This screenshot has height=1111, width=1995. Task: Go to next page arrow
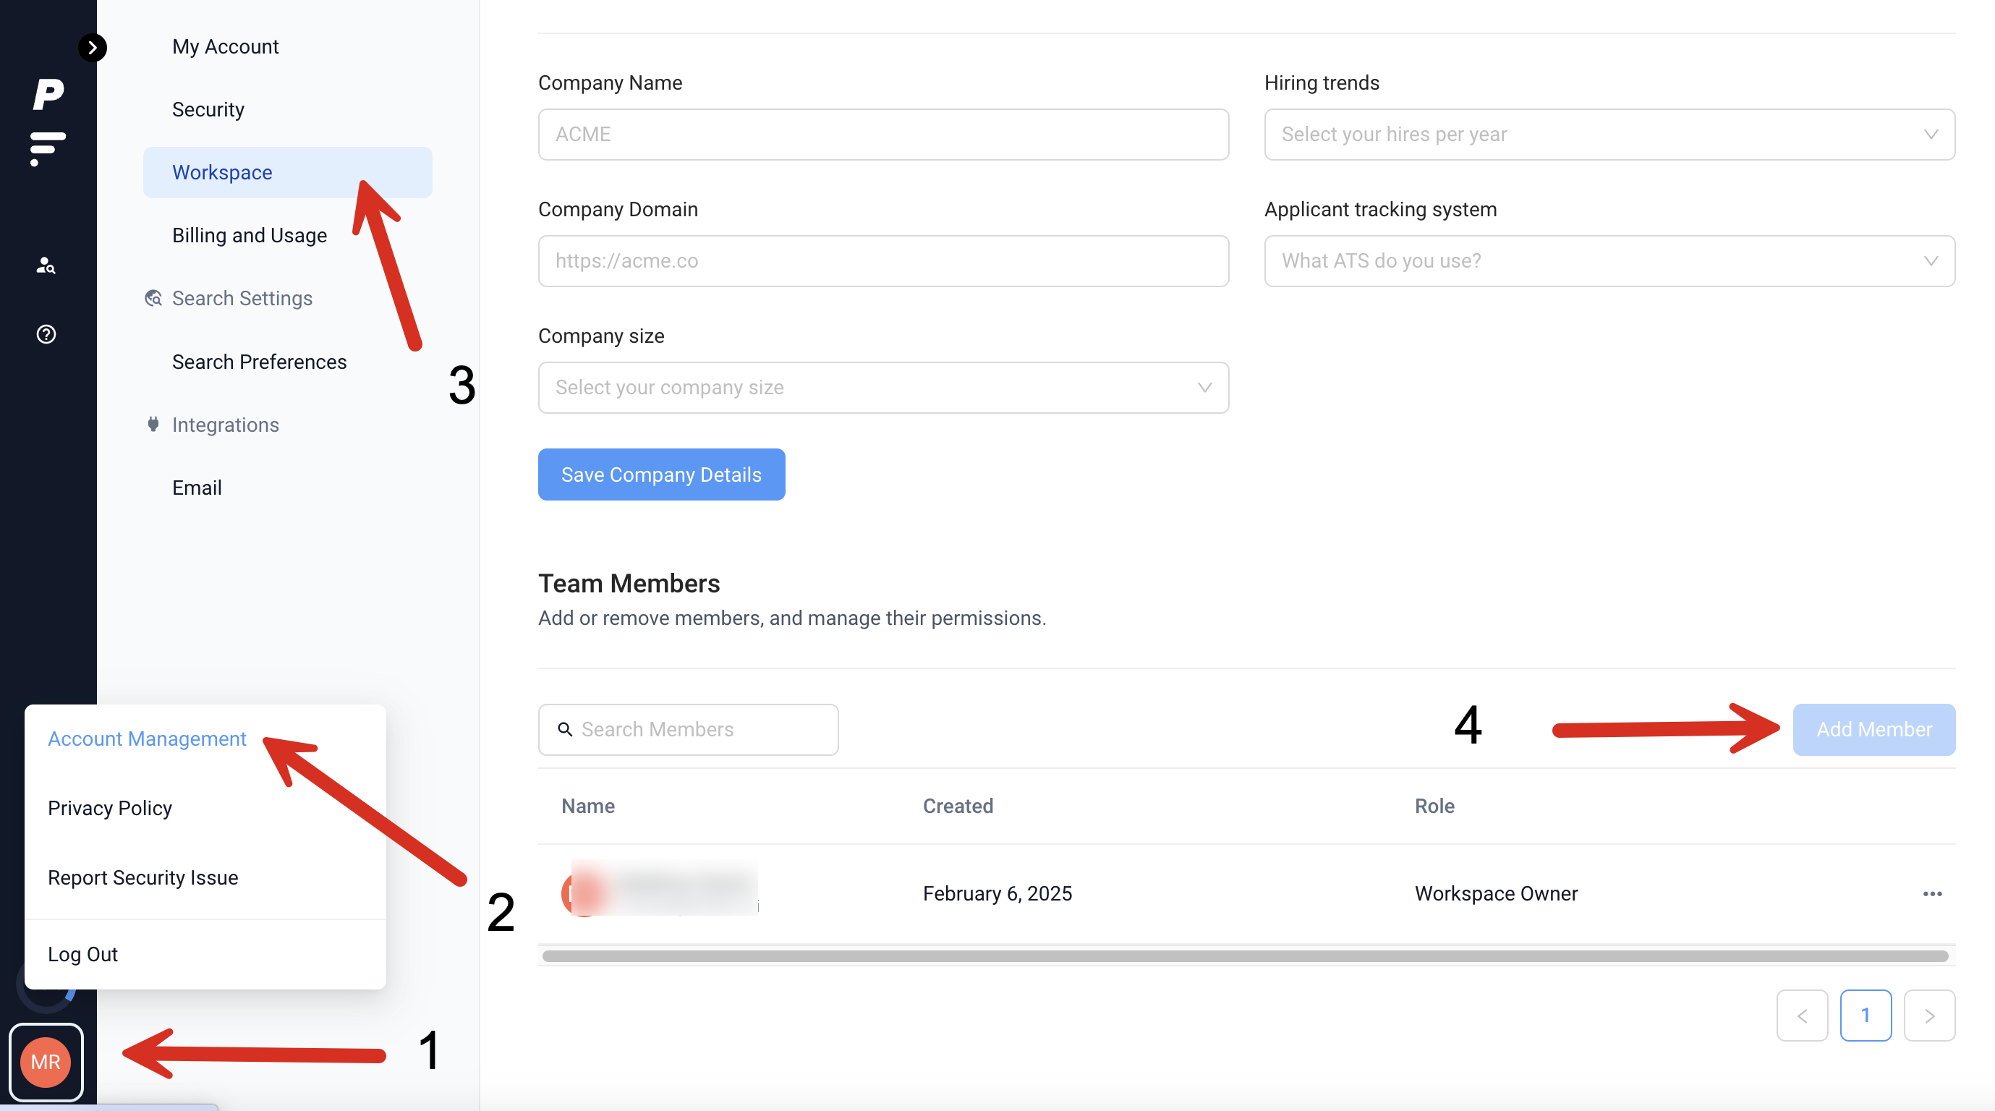click(1928, 1015)
